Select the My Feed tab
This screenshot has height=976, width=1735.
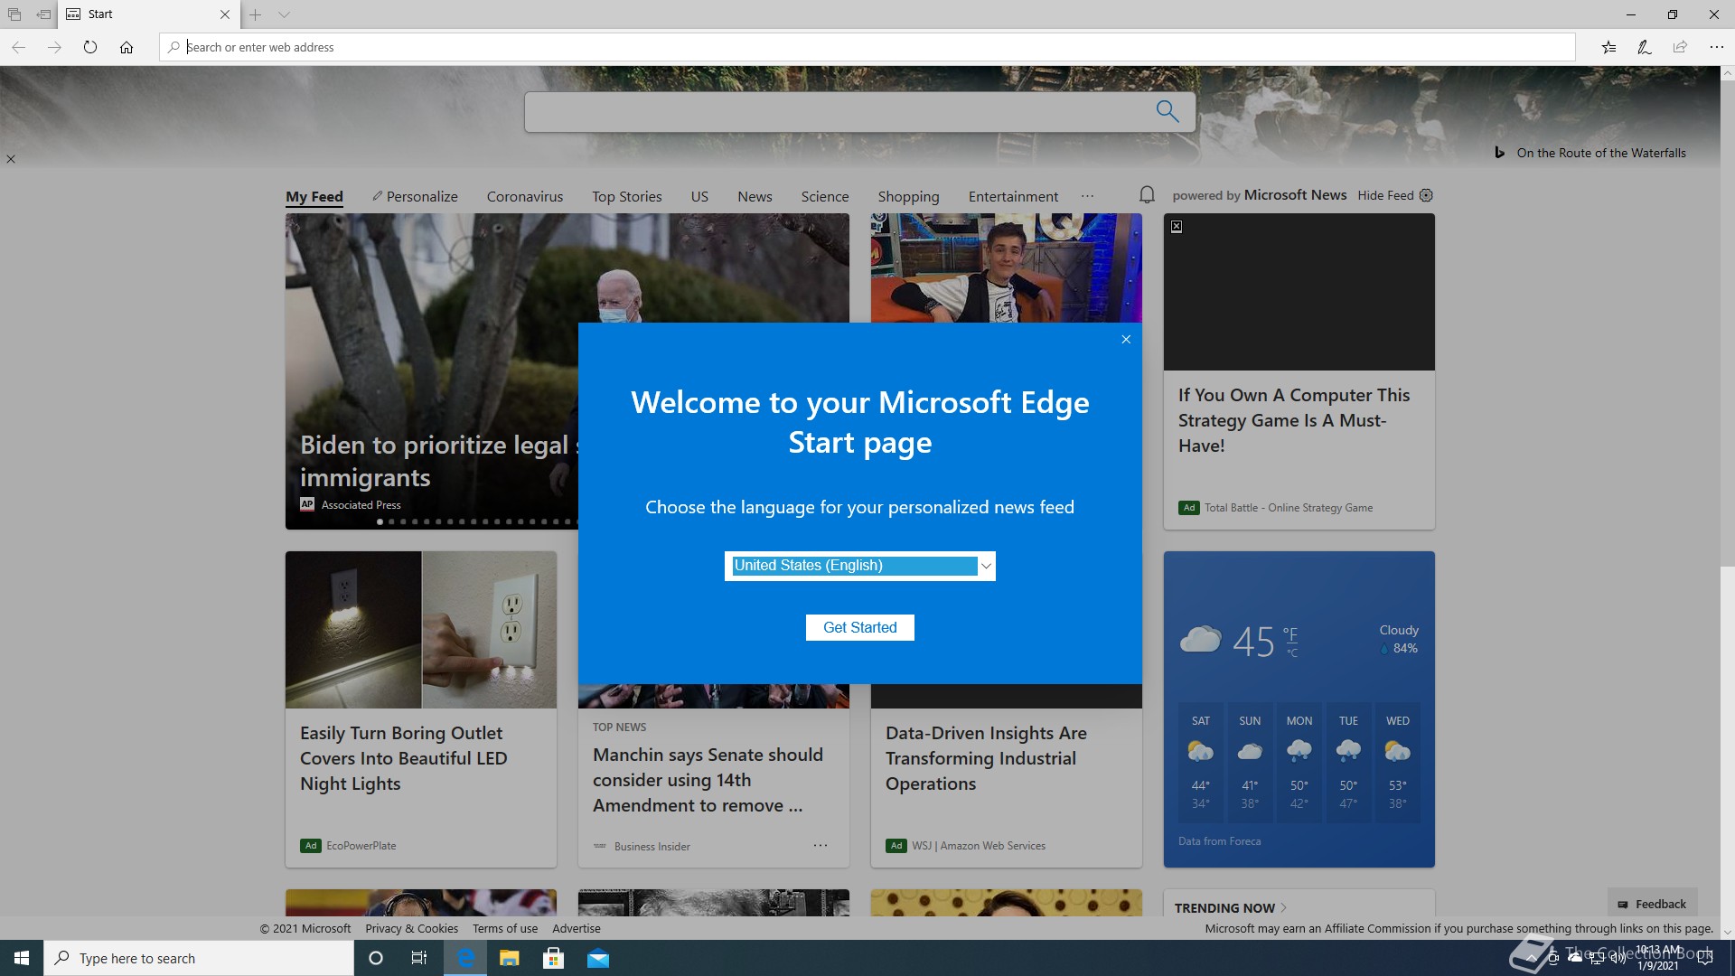314,196
